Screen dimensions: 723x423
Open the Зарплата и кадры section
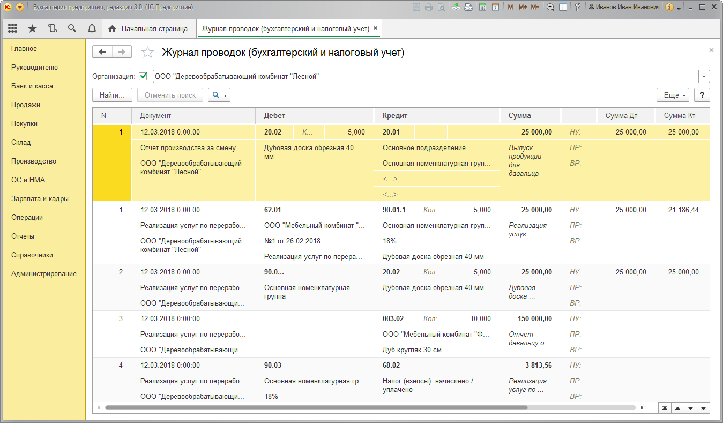[40, 198]
